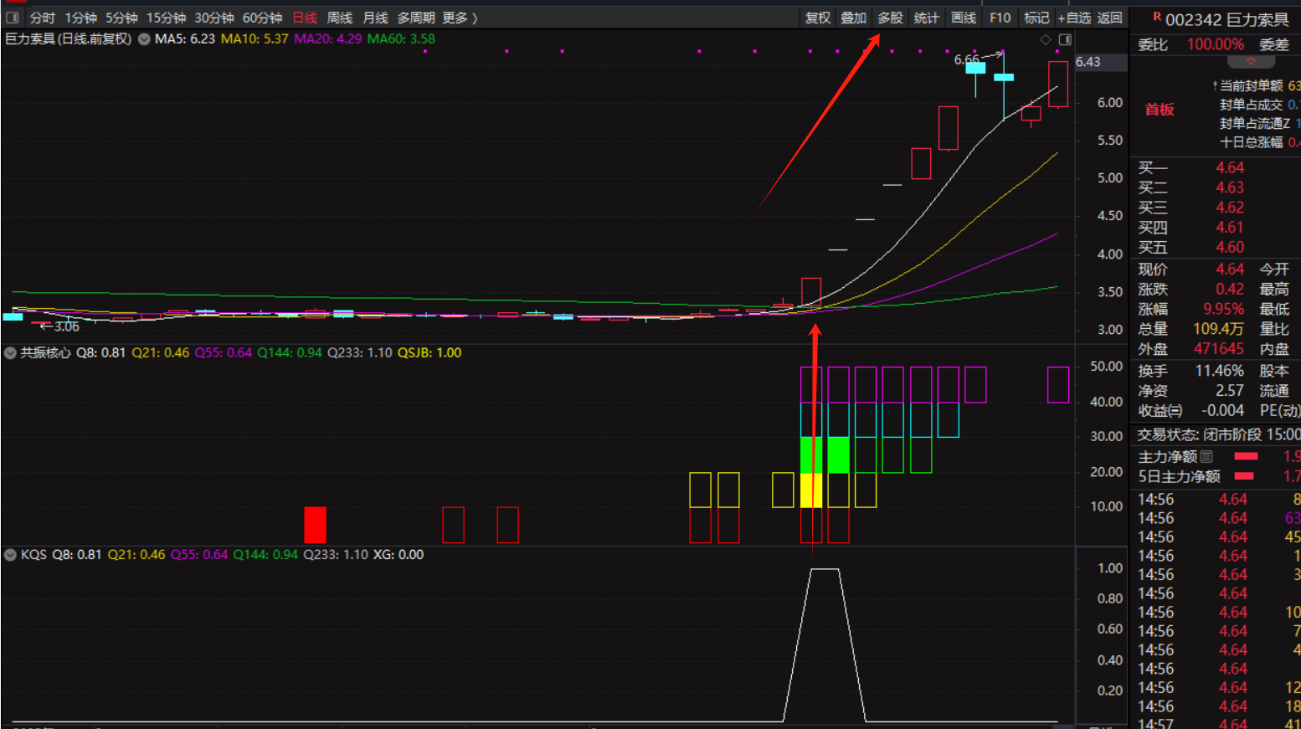Screen dimensions: 1301x729
Task: Toggle 多股 multi-stock view
Action: [x=890, y=18]
